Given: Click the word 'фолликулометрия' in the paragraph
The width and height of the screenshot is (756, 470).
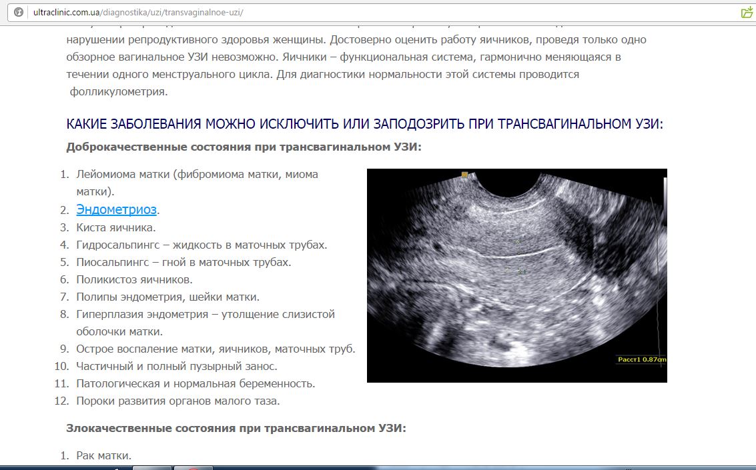Looking at the screenshot, I should [x=119, y=92].
